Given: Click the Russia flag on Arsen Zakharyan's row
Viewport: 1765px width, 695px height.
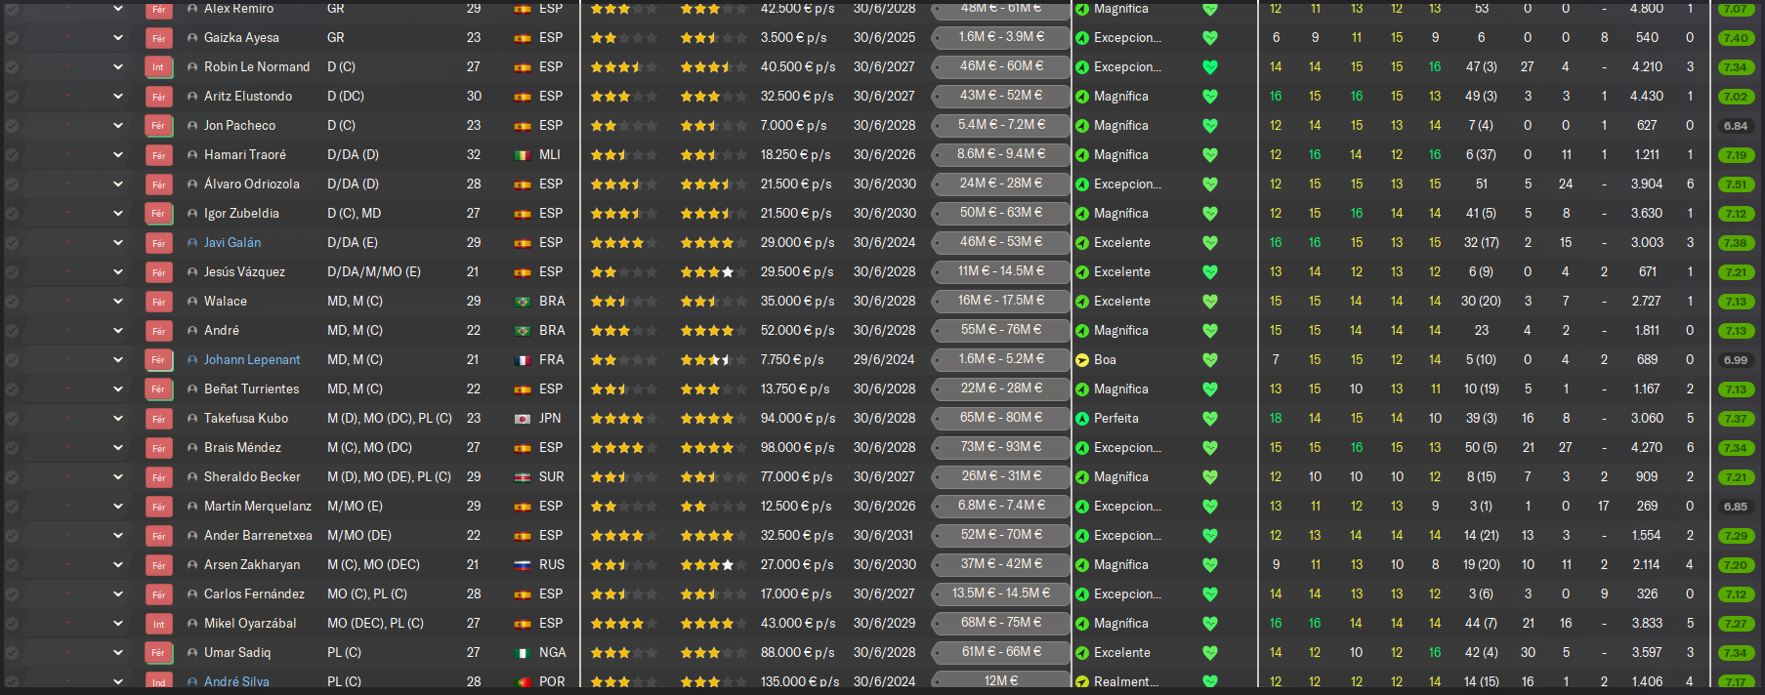Looking at the screenshot, I should 523,565.
